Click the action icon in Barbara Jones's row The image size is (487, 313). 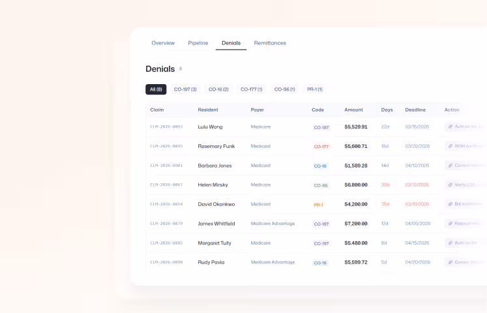point(450,166)
